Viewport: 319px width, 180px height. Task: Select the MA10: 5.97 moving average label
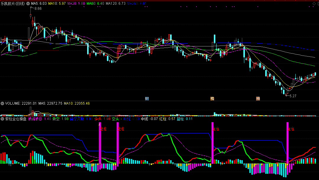57,4
